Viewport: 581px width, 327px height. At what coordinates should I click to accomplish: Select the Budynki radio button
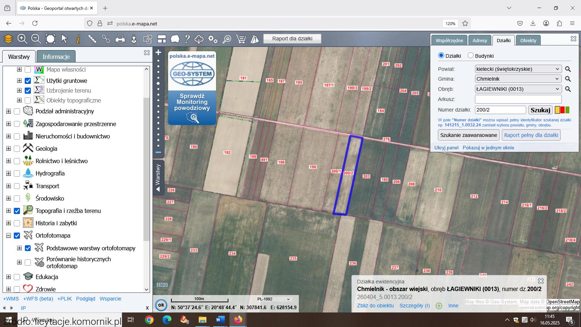point(471,56)
